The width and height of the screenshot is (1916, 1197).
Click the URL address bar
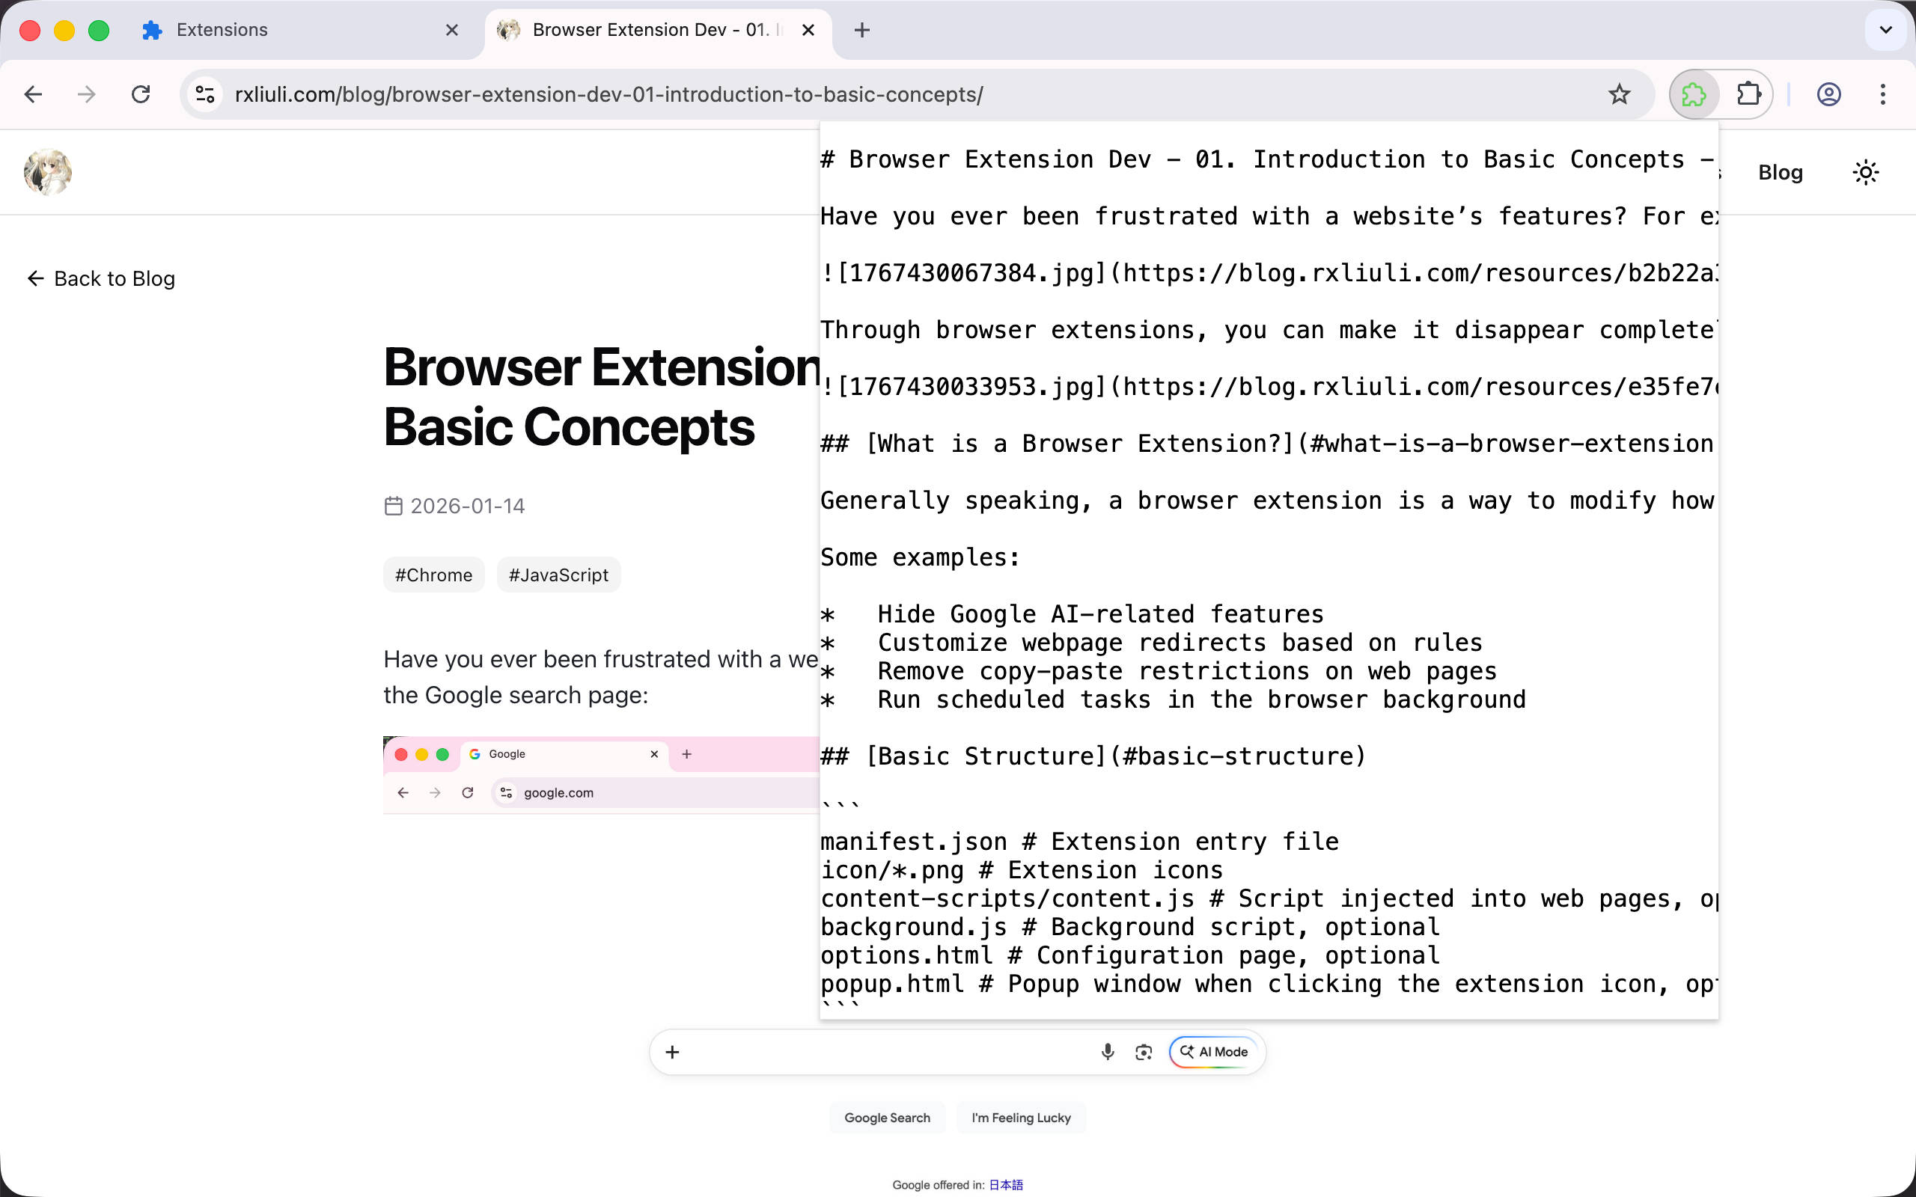click(x=871, y=94)
